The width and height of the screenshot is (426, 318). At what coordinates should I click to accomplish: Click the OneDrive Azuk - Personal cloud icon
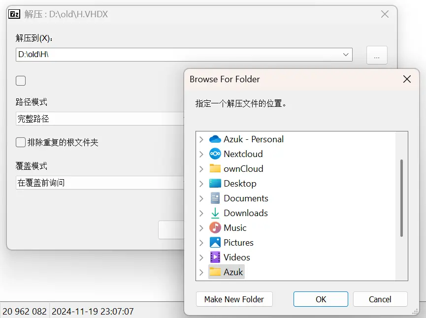[215, 139]
